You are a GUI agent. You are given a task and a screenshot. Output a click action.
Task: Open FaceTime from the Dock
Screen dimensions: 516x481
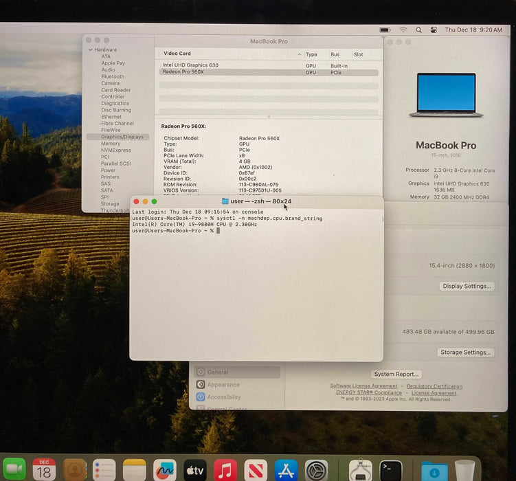click(14, 469)
